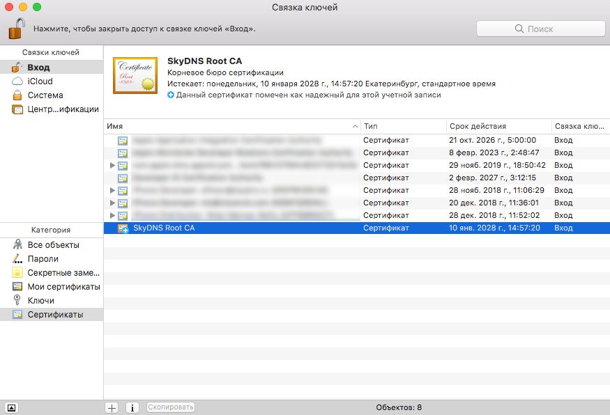This screenshot has height=415, width=610.
Task: Click the padlock icon to lock the keychain
Action: coord(16,29)
